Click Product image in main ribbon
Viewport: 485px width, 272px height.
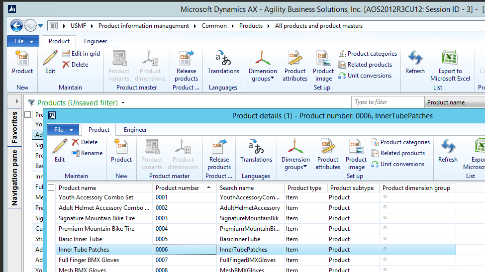point(323,66)
